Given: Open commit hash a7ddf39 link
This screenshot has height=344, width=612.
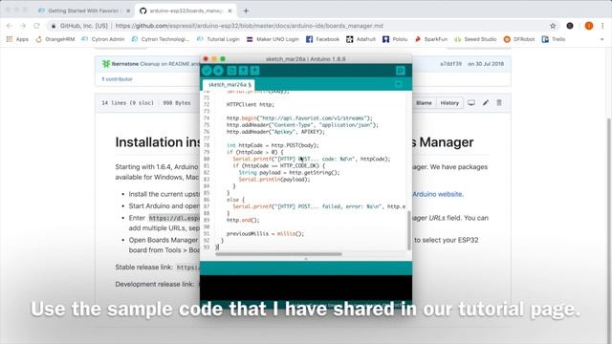Looking at the screenshot, I should (450, 64).
